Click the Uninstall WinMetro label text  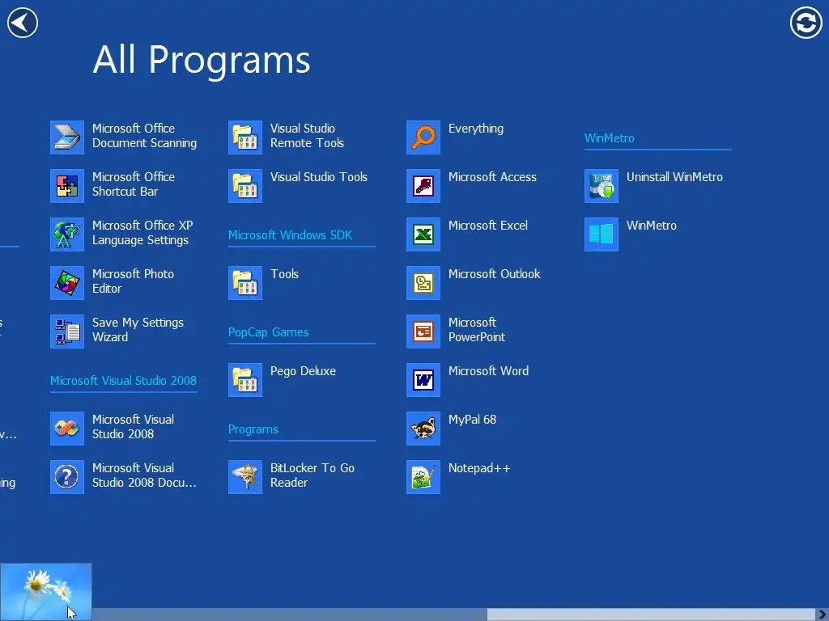(674, 177)
